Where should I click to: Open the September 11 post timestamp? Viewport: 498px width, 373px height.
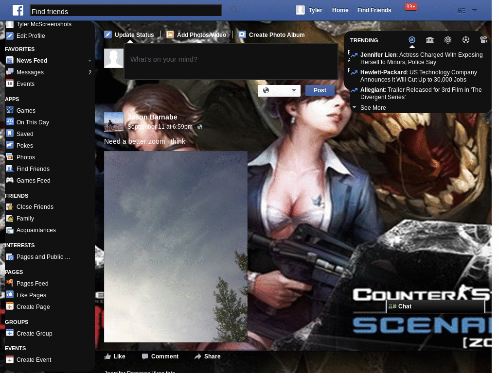[160, 127]
